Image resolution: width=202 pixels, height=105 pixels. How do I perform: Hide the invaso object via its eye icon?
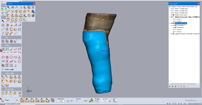(x=172, y=23)
